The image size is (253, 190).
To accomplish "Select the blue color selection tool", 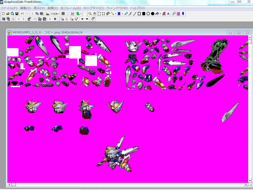I will point(119,14).
